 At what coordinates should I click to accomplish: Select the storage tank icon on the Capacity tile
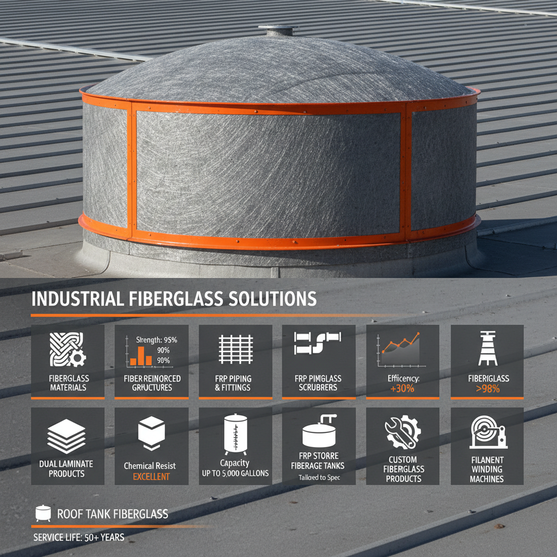coord(235,432)
